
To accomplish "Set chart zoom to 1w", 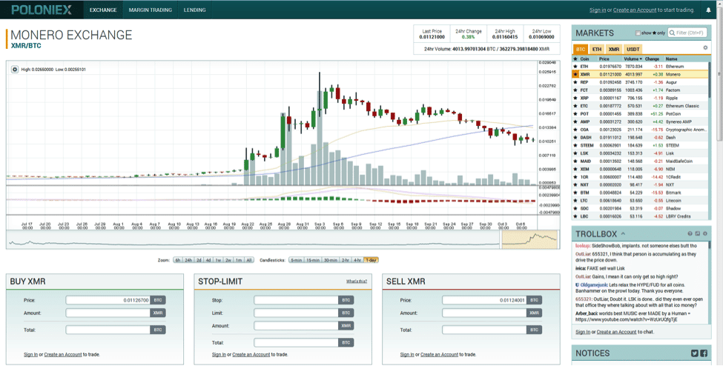I will [x=218, y=260].
